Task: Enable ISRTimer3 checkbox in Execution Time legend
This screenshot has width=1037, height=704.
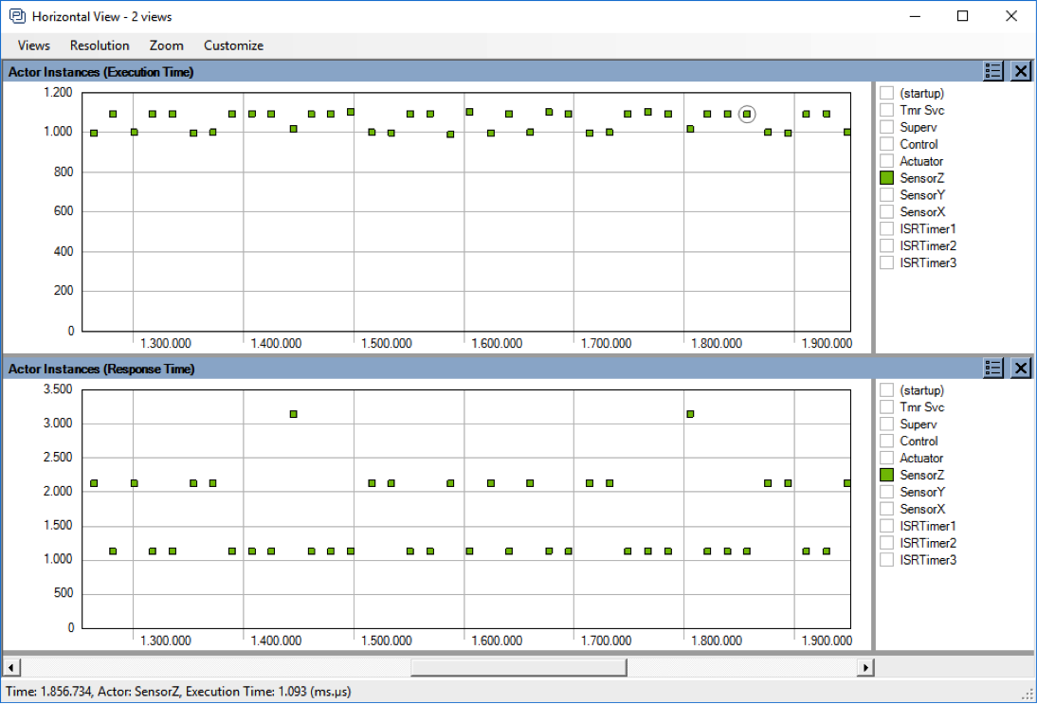Action: tap(887, 262)
